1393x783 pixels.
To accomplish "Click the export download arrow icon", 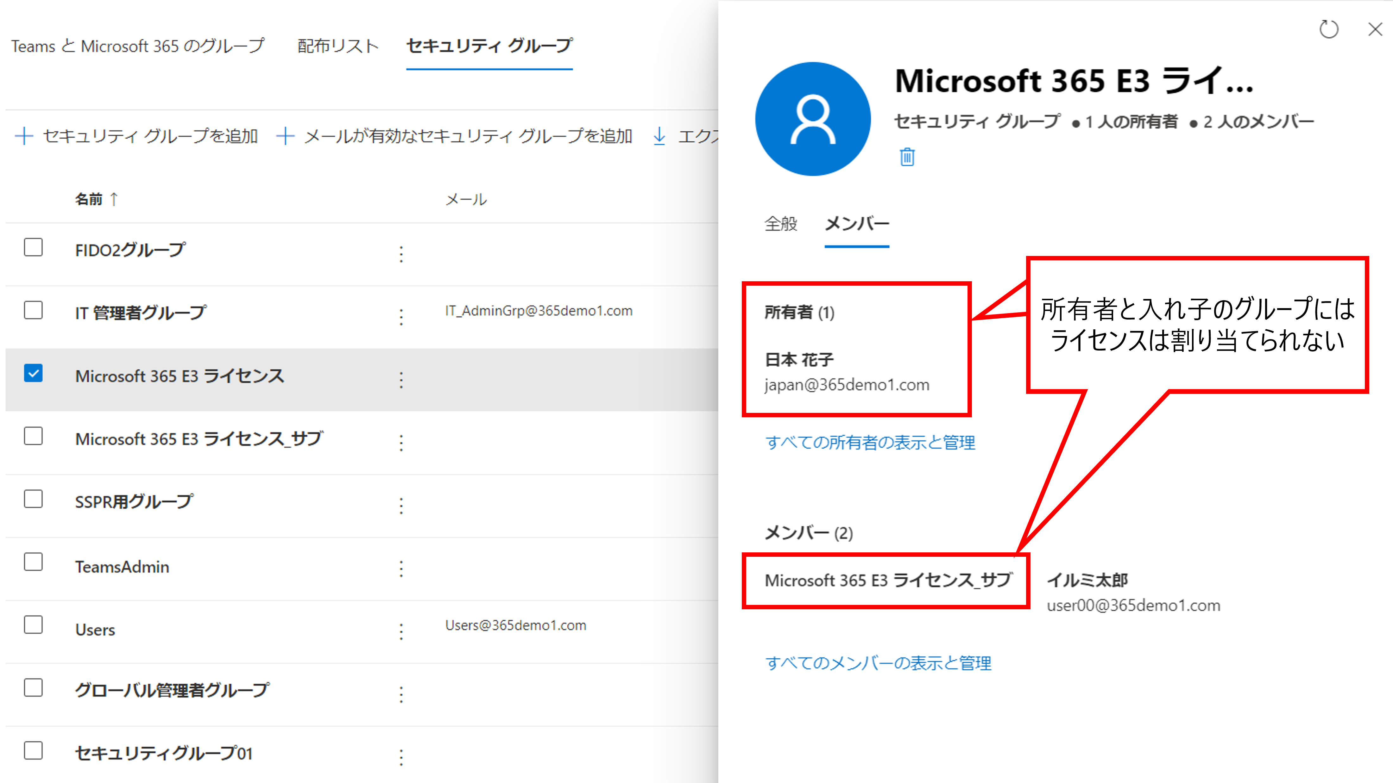I will [x=659, y=136].
